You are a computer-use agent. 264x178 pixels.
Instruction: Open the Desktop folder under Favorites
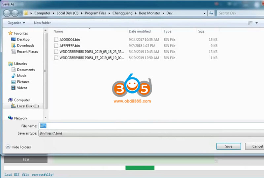[x=23, y=39]
